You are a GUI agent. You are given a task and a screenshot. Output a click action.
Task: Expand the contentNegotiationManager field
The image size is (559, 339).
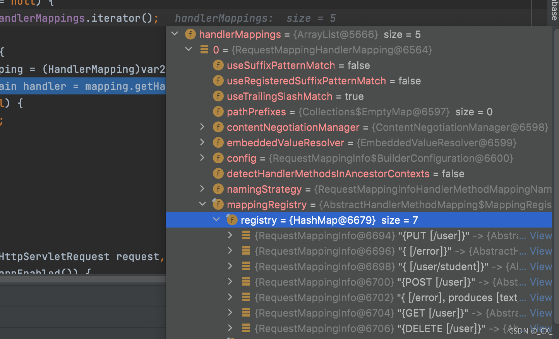coord(202,127)
